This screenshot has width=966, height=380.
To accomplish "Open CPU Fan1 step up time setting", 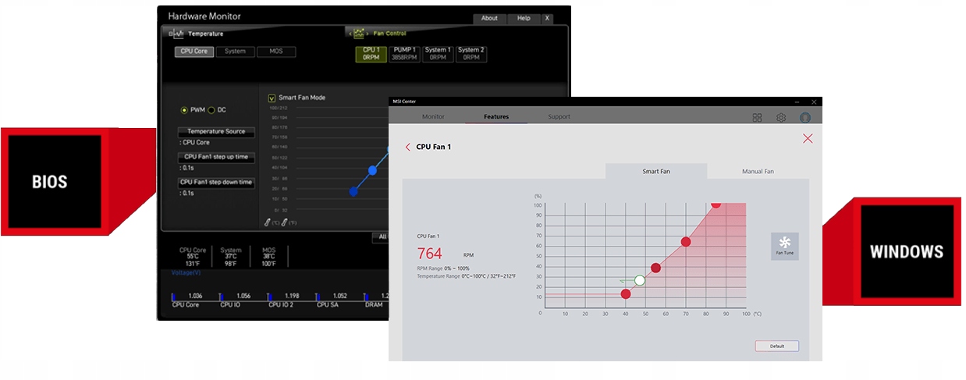I will (215, 157).
